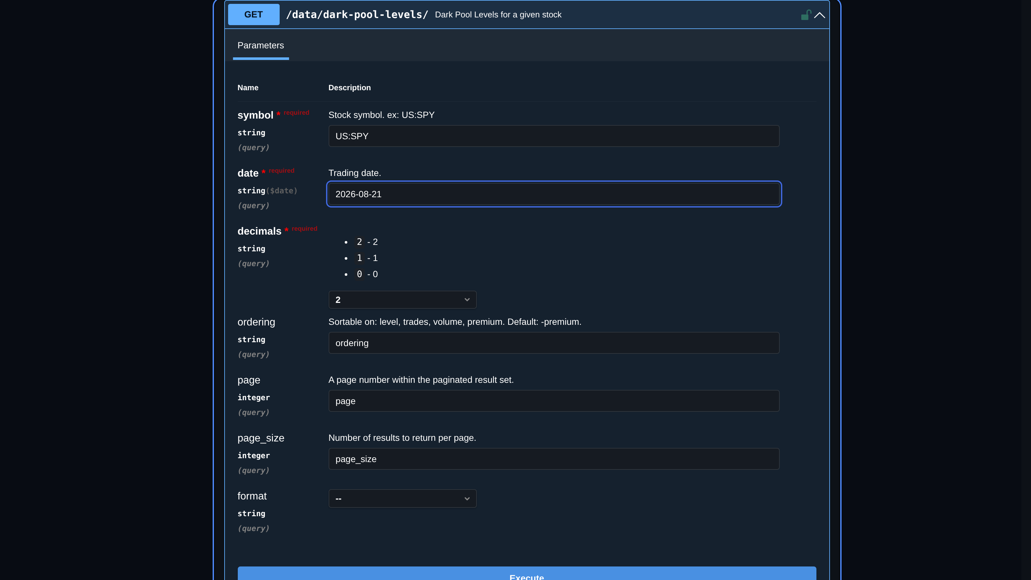Click the 'Stock symbol. ex: US:SPY' description

click(381, 115)
